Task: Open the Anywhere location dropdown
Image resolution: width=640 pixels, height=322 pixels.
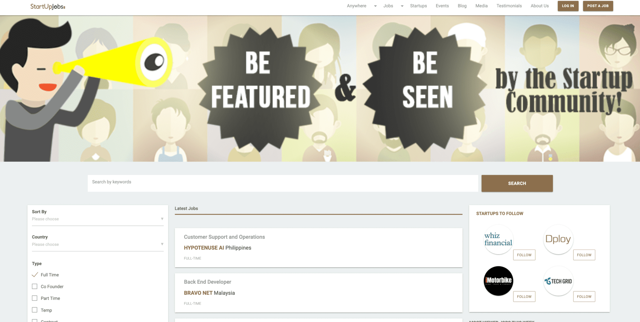Action: (357, 6)
